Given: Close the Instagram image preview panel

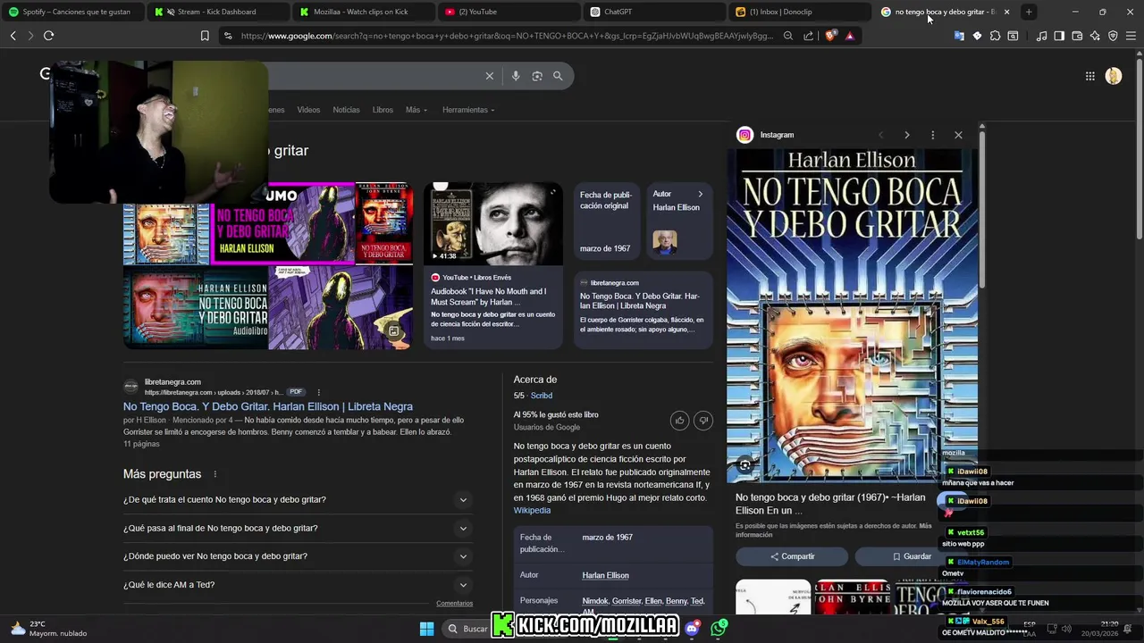Looking at the screenshot, I should tap(958, 135).
